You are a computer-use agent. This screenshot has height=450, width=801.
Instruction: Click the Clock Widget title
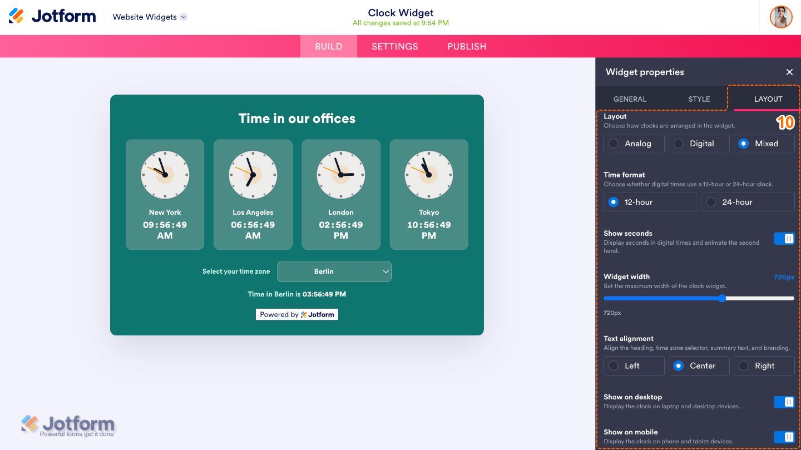point(400,13)
